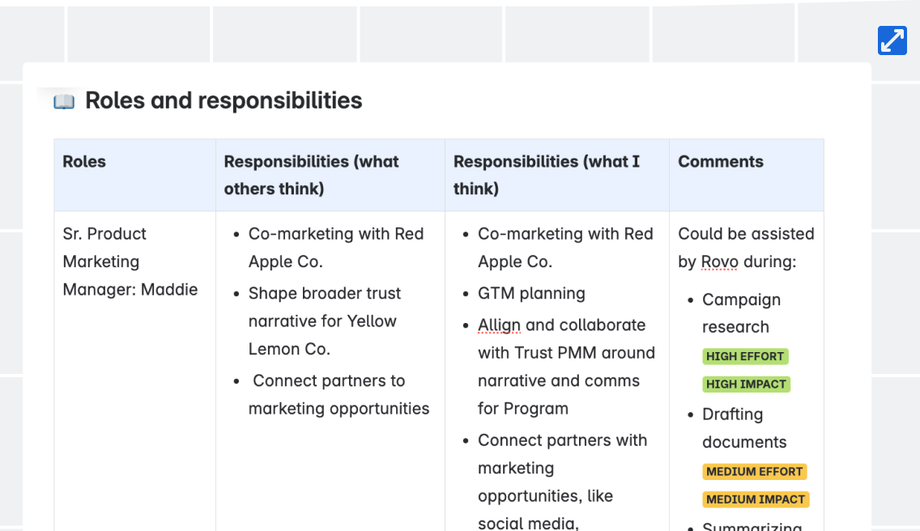The image size is (920, 531).
Task: Click the Drafting documents bullet text
Action: 744,428
